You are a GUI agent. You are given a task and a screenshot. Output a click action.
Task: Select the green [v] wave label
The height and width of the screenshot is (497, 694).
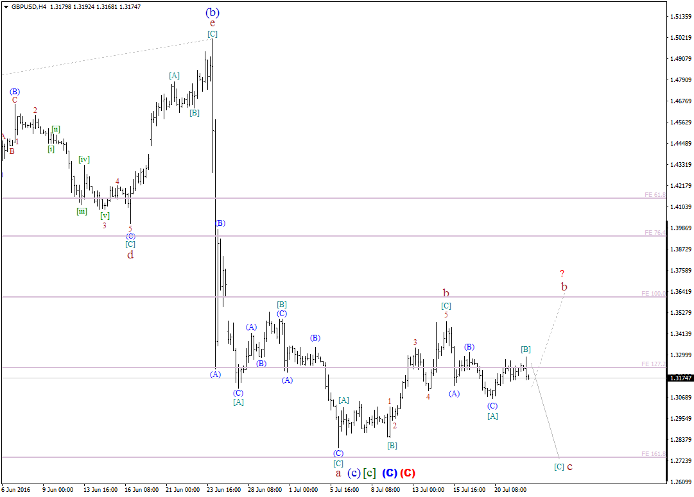pos(105,215)
